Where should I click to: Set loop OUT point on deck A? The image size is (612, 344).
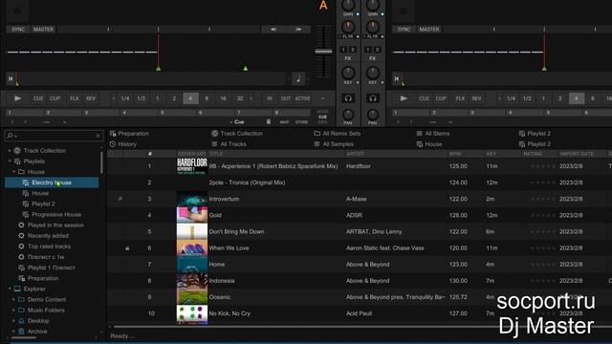pos(286,98)
